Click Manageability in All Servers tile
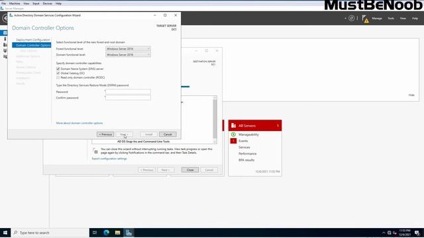Image resolution: width=424 pixels, height=238 pixels. coord(248,134)
